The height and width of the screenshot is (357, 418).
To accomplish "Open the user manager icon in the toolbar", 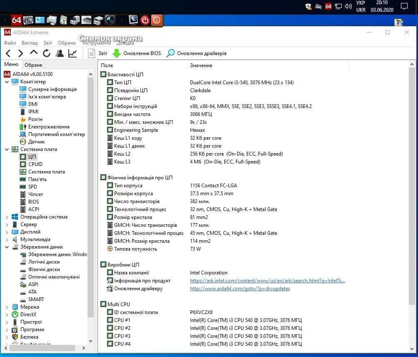I will tap(60, 53).
